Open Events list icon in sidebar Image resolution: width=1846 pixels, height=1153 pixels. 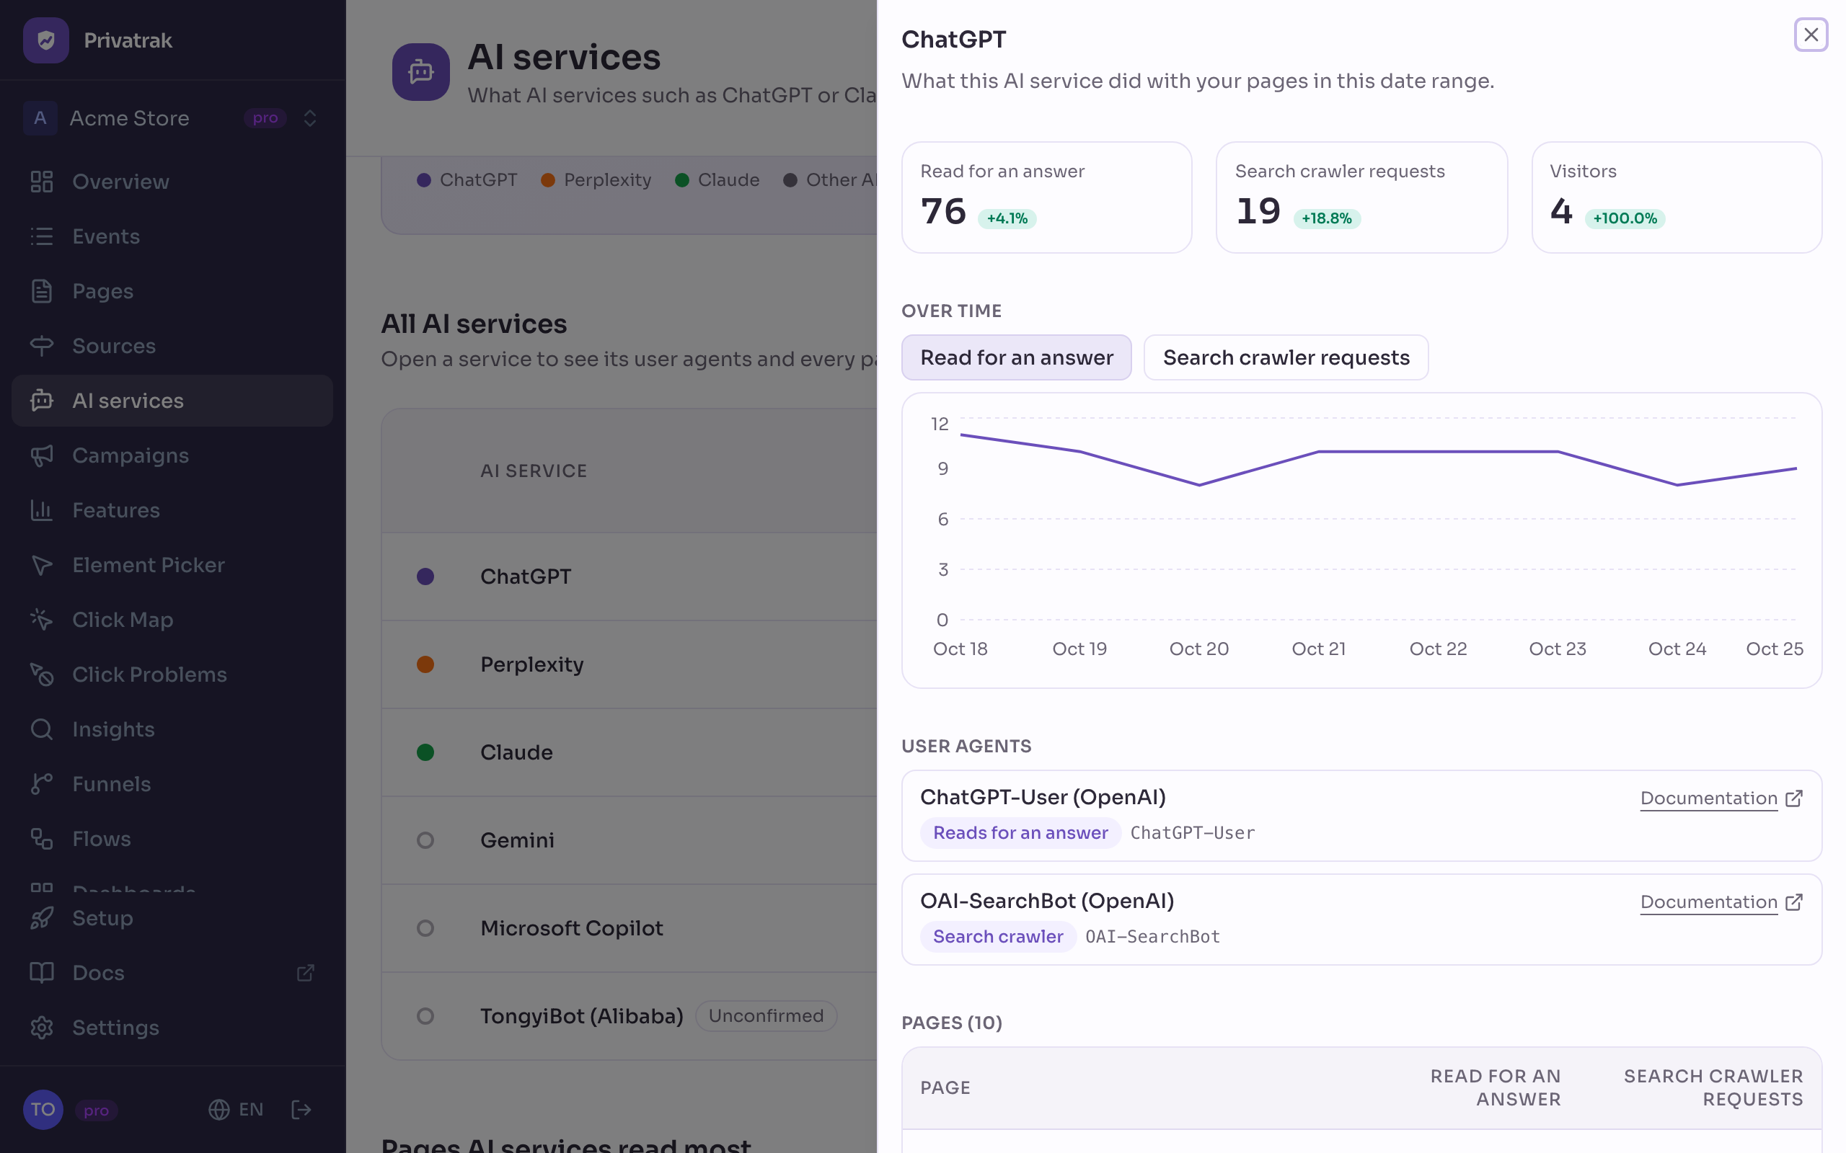[41, 236]
